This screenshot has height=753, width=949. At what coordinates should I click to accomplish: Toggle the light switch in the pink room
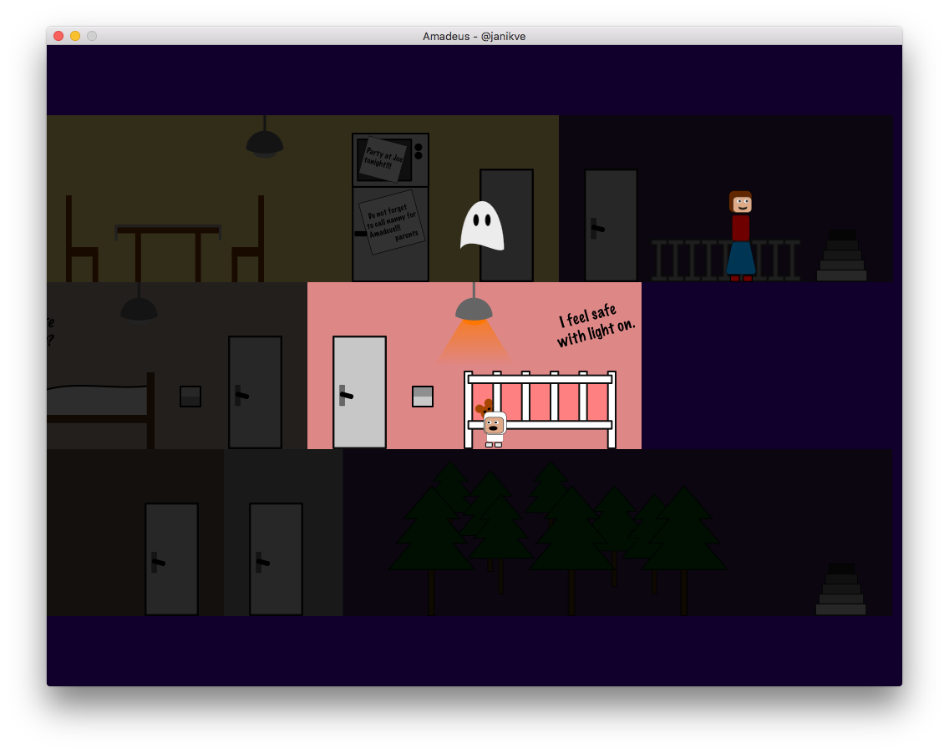coord(423,397)
